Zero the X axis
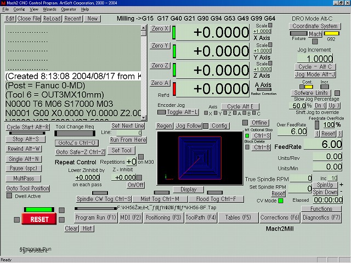Screen dimensions: 351x263 click(160, 28)
